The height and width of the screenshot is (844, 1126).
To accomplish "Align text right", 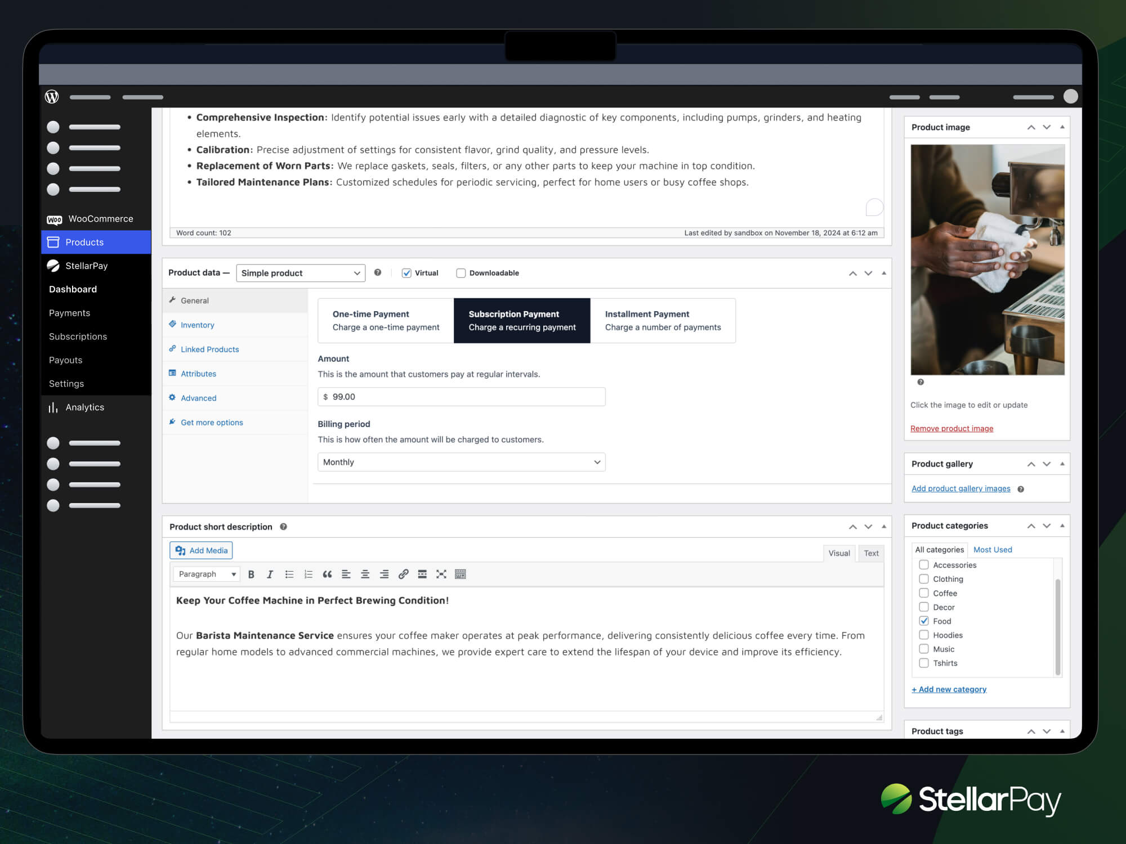I will click(384, 574).
